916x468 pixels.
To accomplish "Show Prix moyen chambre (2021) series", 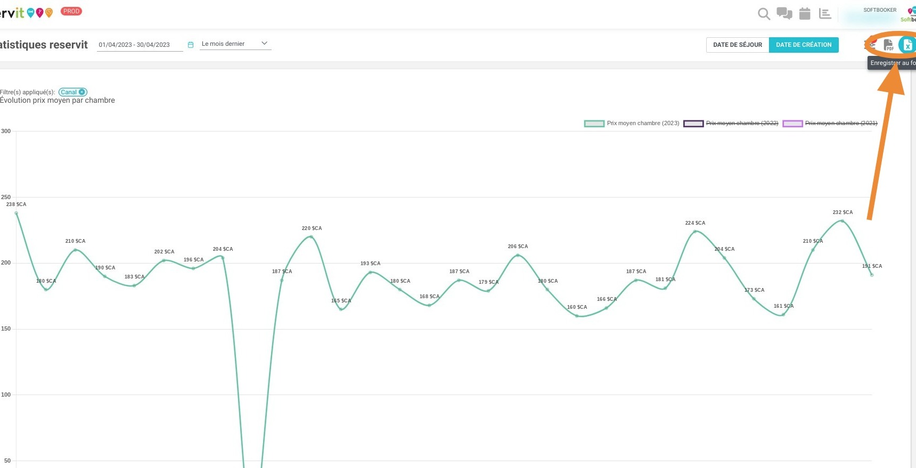I will click(x=830, y=123).
